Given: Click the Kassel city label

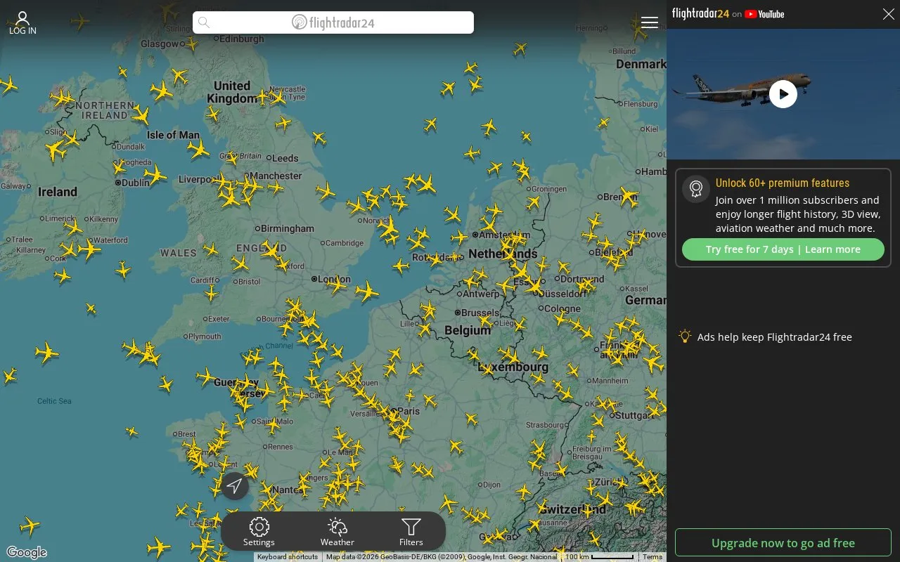Looking at the screenshot, I should tap(636, 289).
